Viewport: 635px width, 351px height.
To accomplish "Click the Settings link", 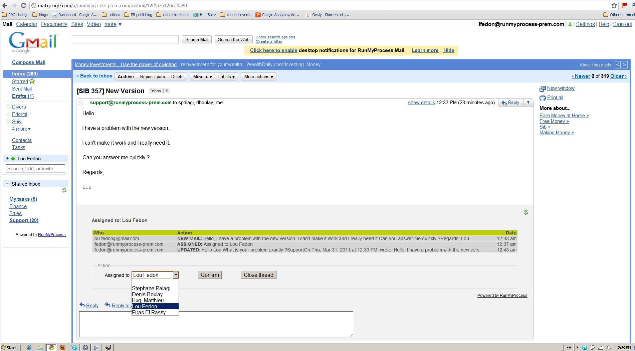I will click(585, 24).
